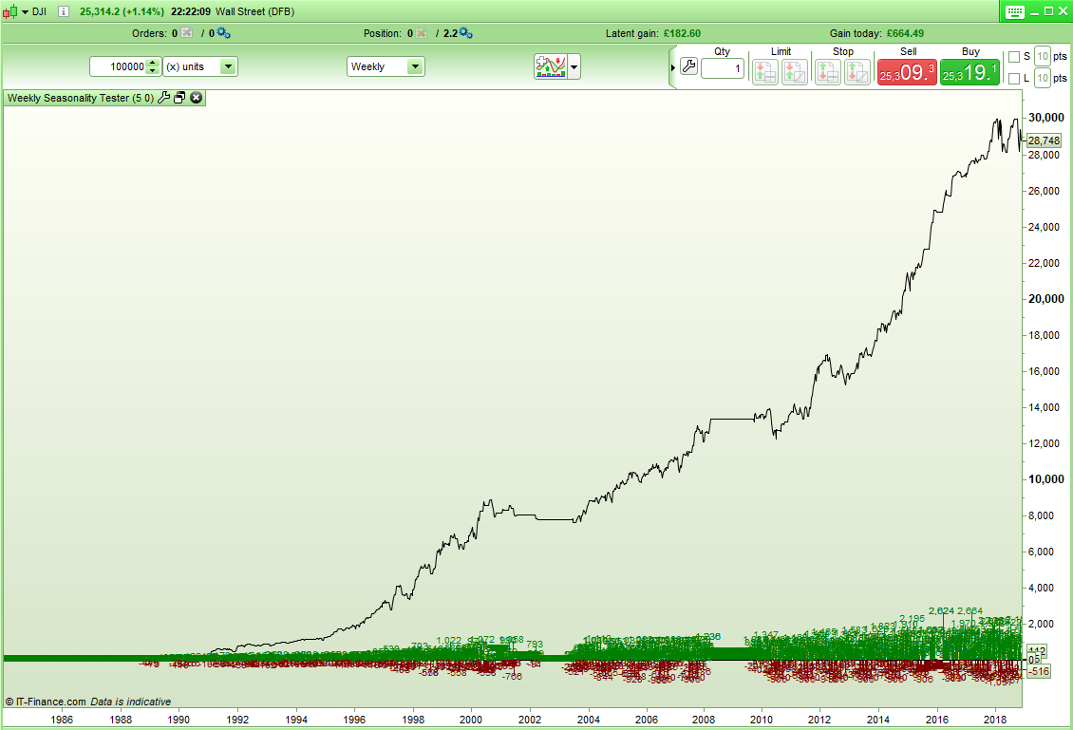Open Weekly Seasonality Tester wrench settings
This screenshot has width=1073, height=730.
[x=165, y=97]
